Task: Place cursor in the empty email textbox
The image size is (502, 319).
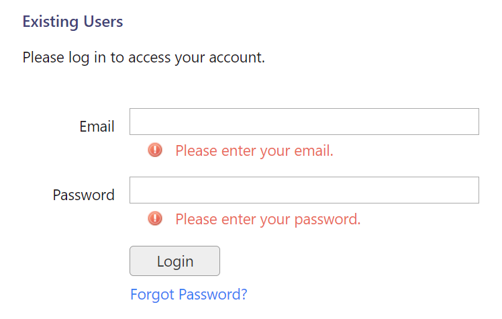Action: 303,122
